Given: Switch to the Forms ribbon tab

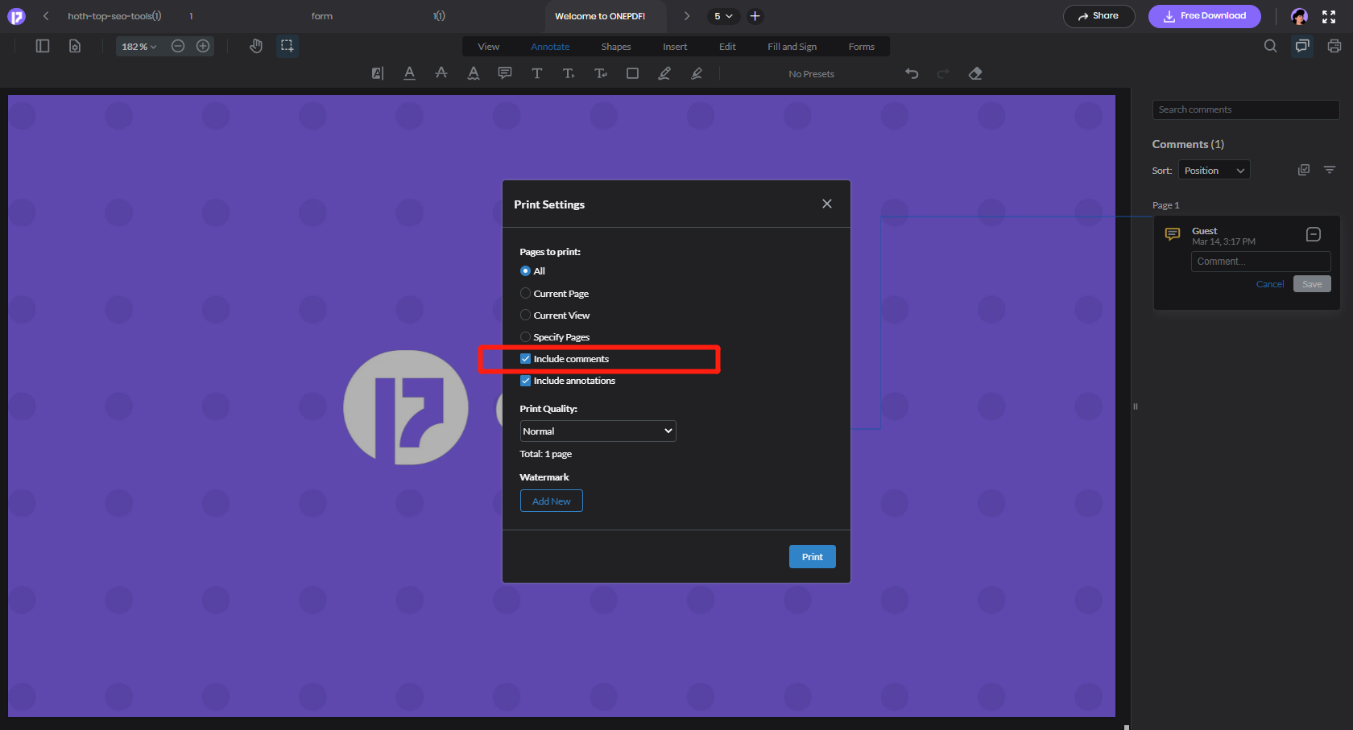Looking at the screenshot, I should pyautogui.click(x=861, y=47).
